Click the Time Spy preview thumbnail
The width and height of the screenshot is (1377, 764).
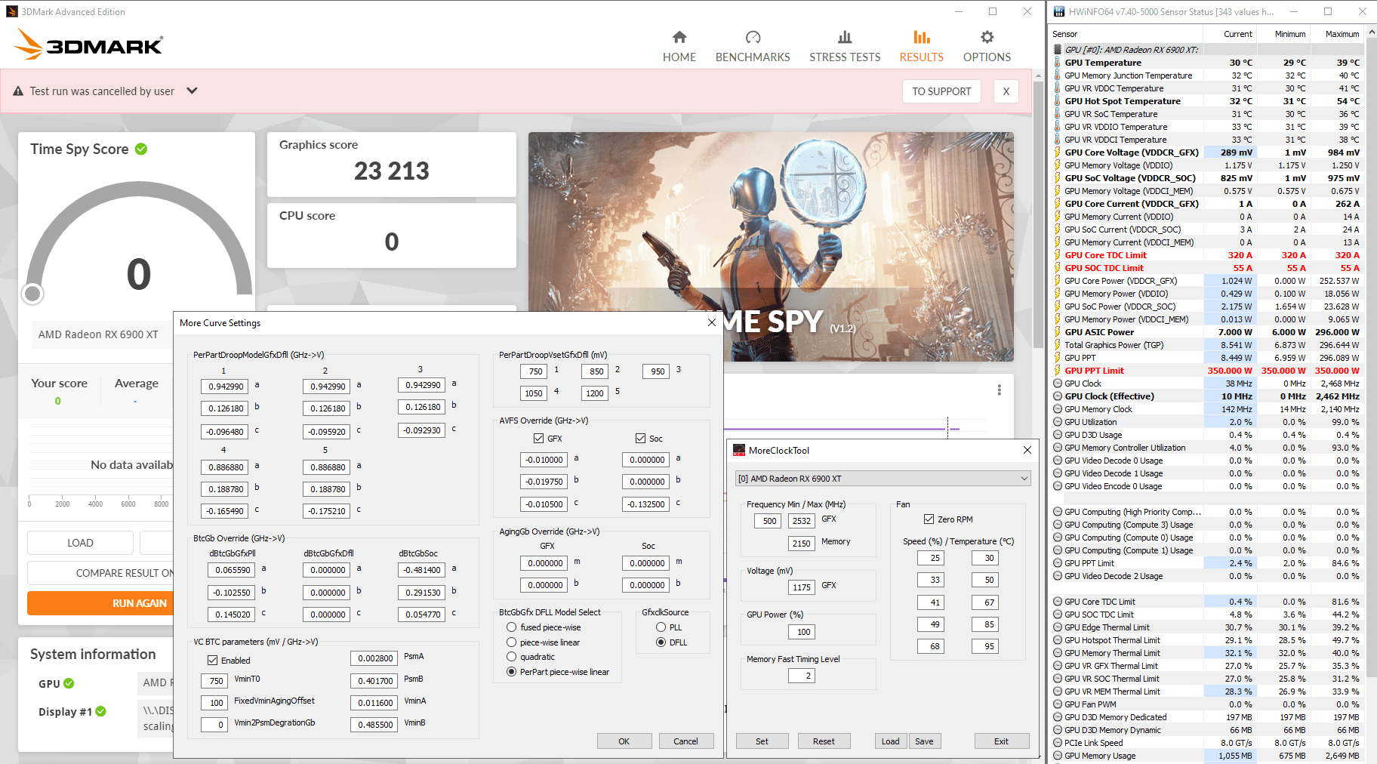coord(771,246)
